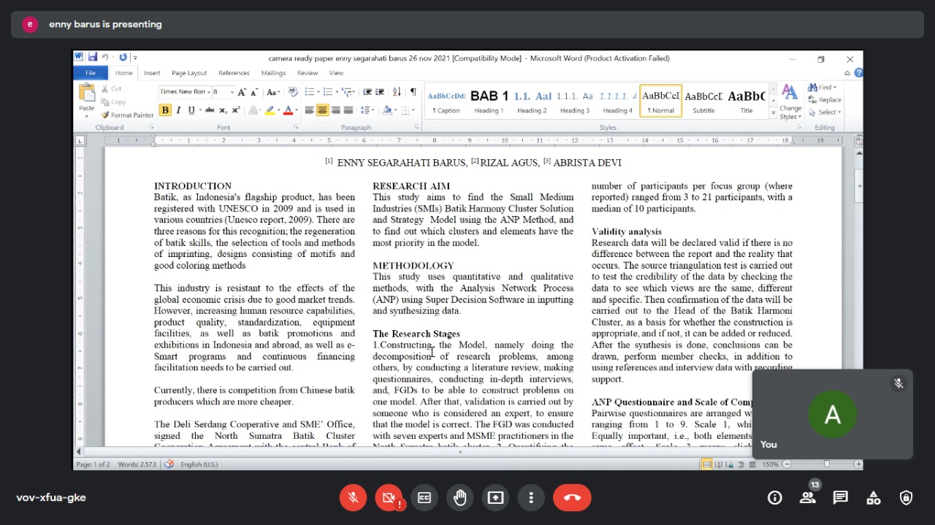Expand the Styles gallery More arrow

(x=773, y=113)
